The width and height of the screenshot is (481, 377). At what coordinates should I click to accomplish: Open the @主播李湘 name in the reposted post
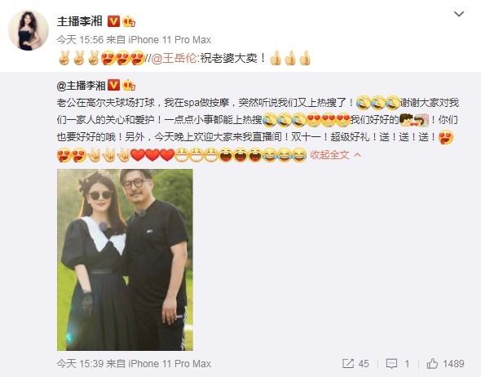[x=81, y=86]
